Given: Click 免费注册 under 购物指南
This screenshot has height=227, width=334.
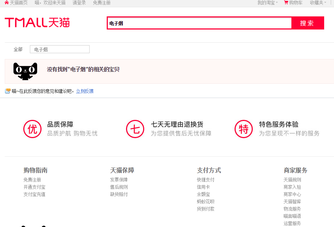Looking at the screenshot, I should pos(32,180).
